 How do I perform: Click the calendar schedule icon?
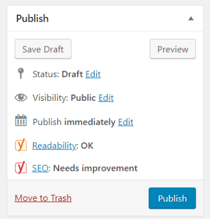click(21, 120)
